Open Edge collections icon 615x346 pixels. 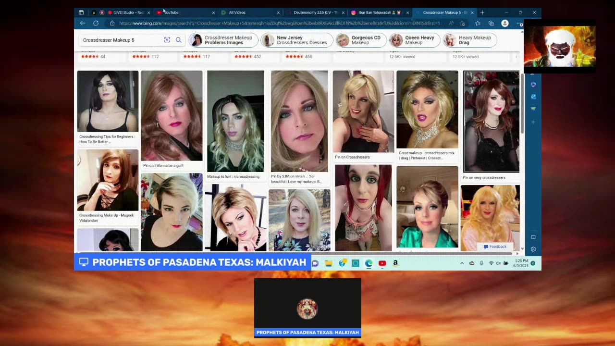(491, 23)
